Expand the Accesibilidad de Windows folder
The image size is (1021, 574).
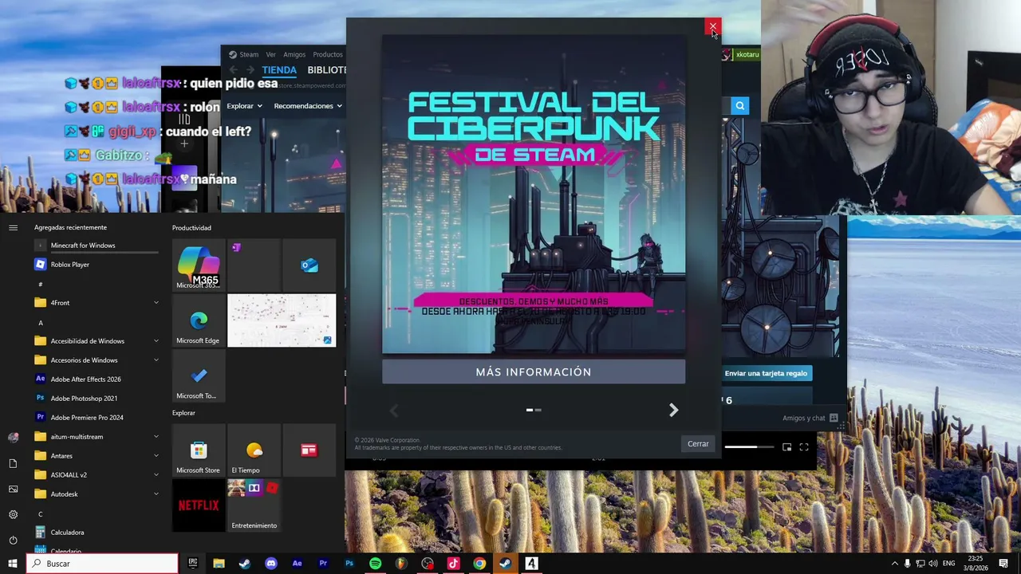click(x=96, y=341)
